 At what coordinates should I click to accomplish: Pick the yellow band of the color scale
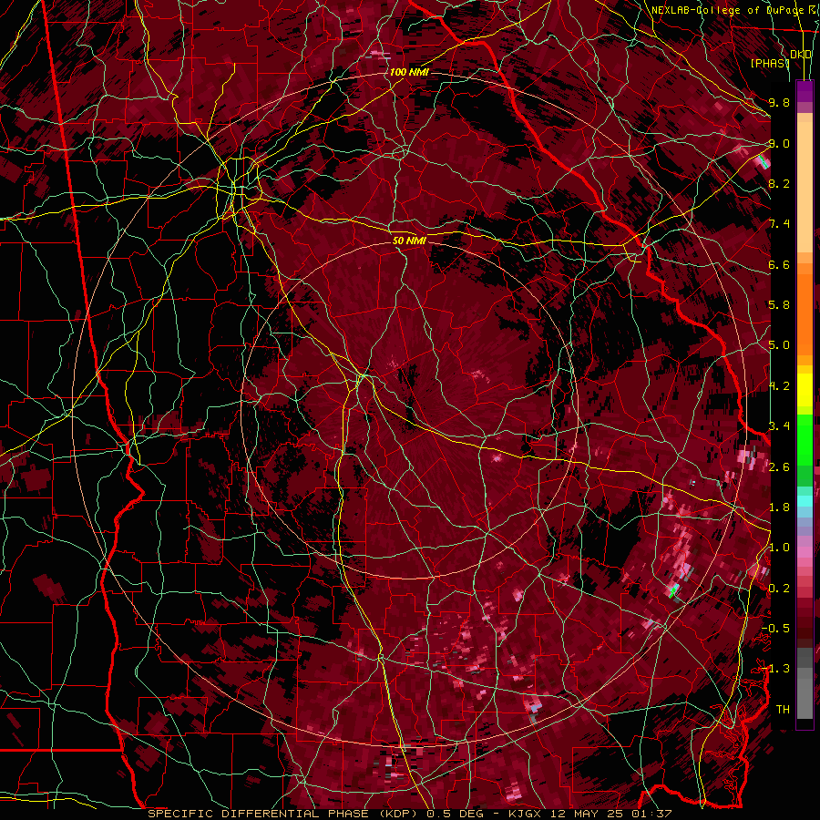pos(805,390)
